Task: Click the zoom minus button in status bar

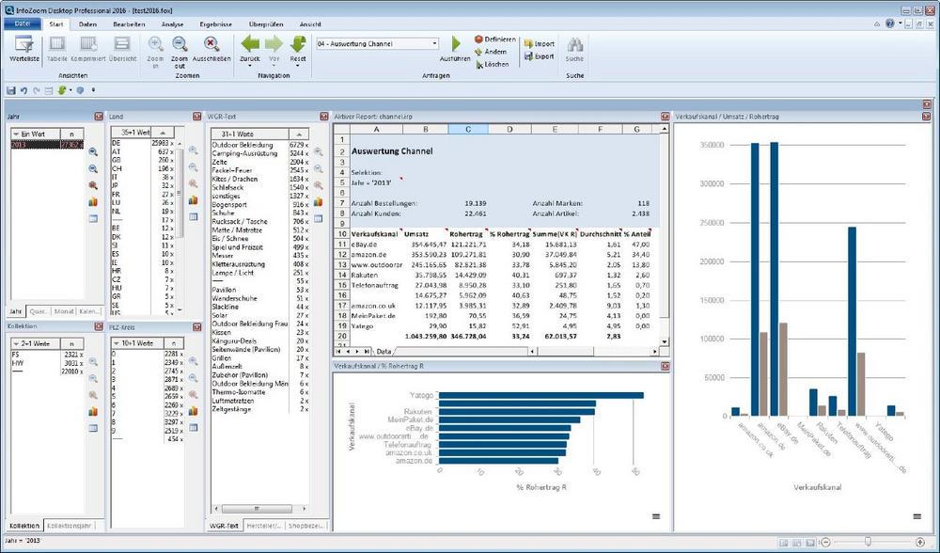Action: coord(825,543)
